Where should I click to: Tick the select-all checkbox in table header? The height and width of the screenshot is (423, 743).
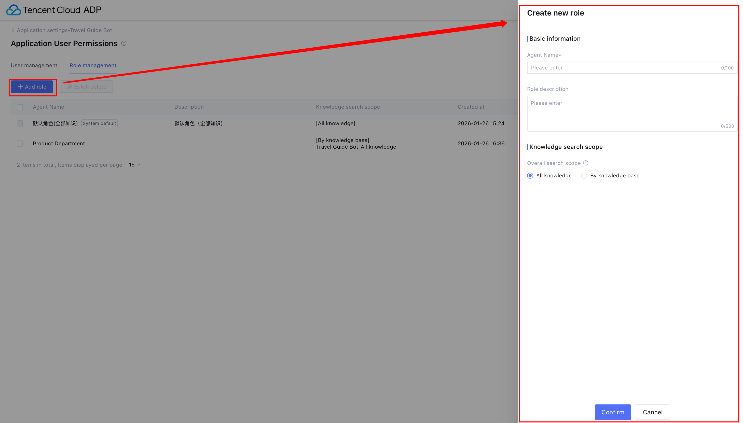point(20,107)
